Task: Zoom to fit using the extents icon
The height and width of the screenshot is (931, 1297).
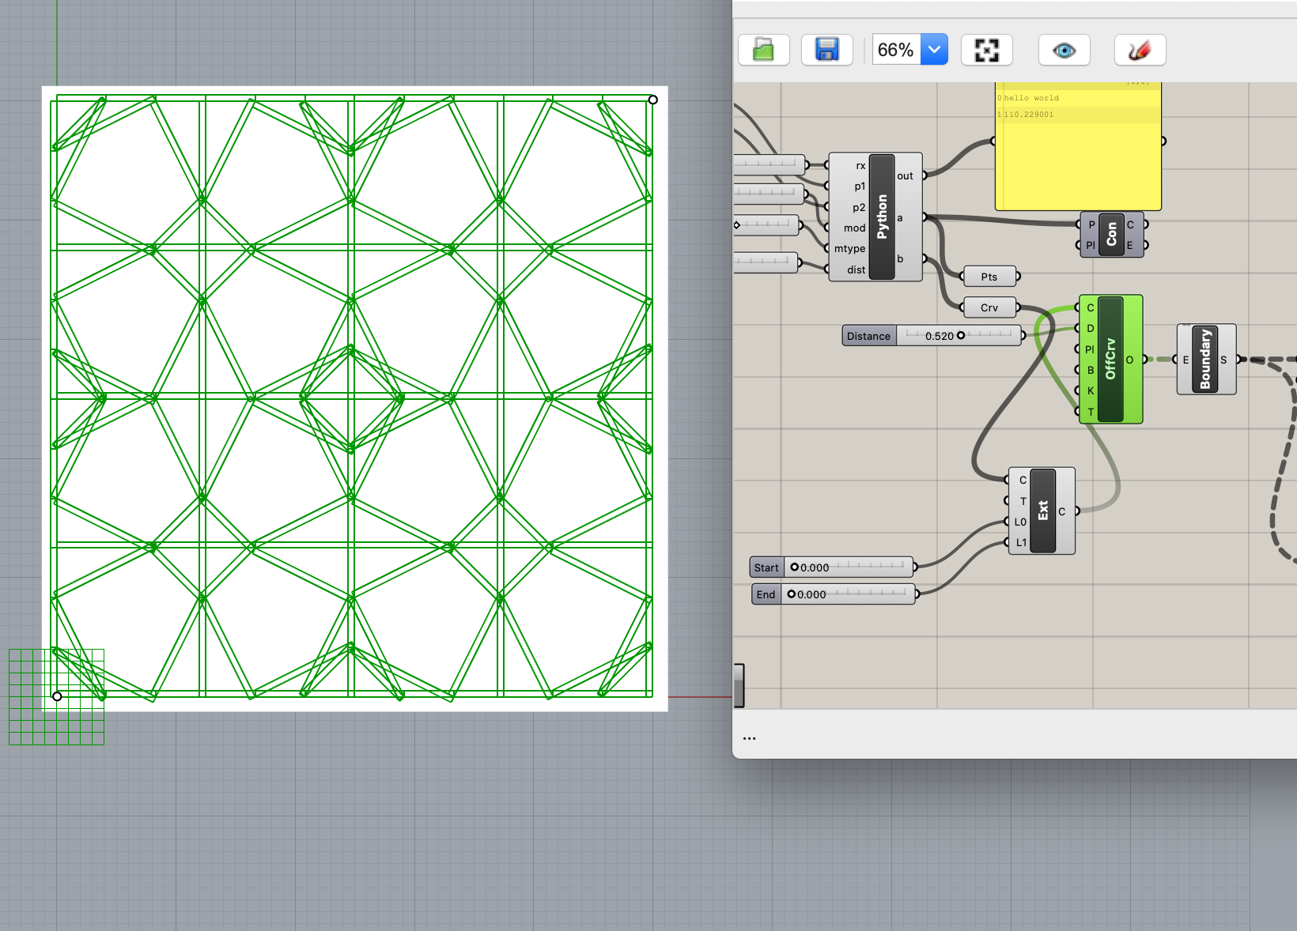Action: [986, 49]
